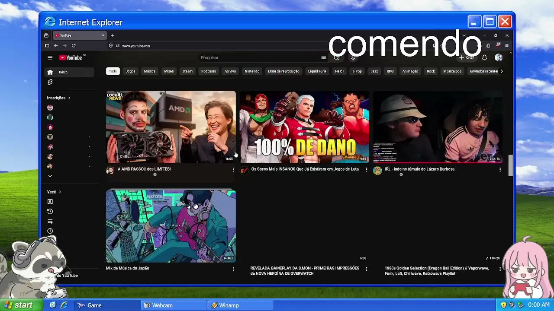Screen dimensions: 554x311
Task: Select the Tudo filter chip
Action: 113,71
